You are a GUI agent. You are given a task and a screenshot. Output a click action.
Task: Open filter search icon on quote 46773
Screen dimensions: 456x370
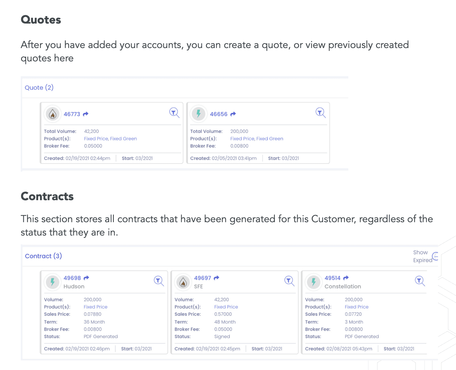174,112
